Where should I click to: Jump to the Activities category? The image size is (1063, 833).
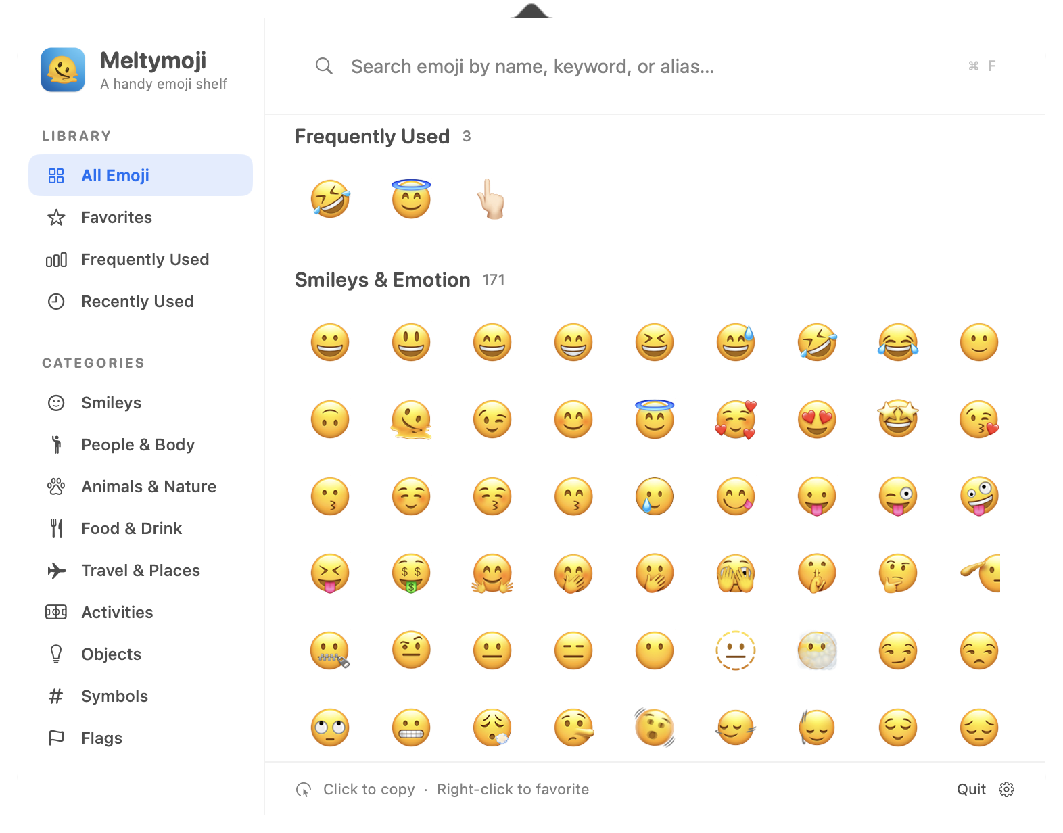141,612
